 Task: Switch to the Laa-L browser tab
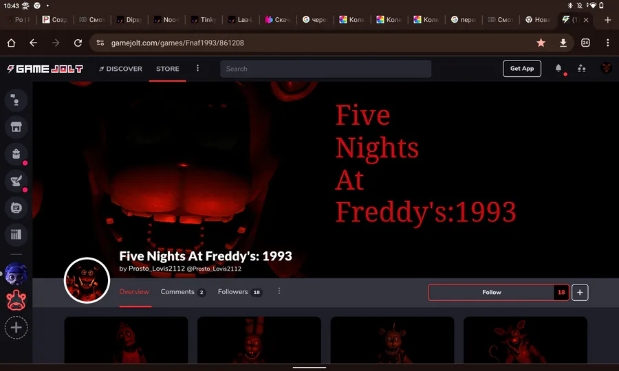click(241, 20)
